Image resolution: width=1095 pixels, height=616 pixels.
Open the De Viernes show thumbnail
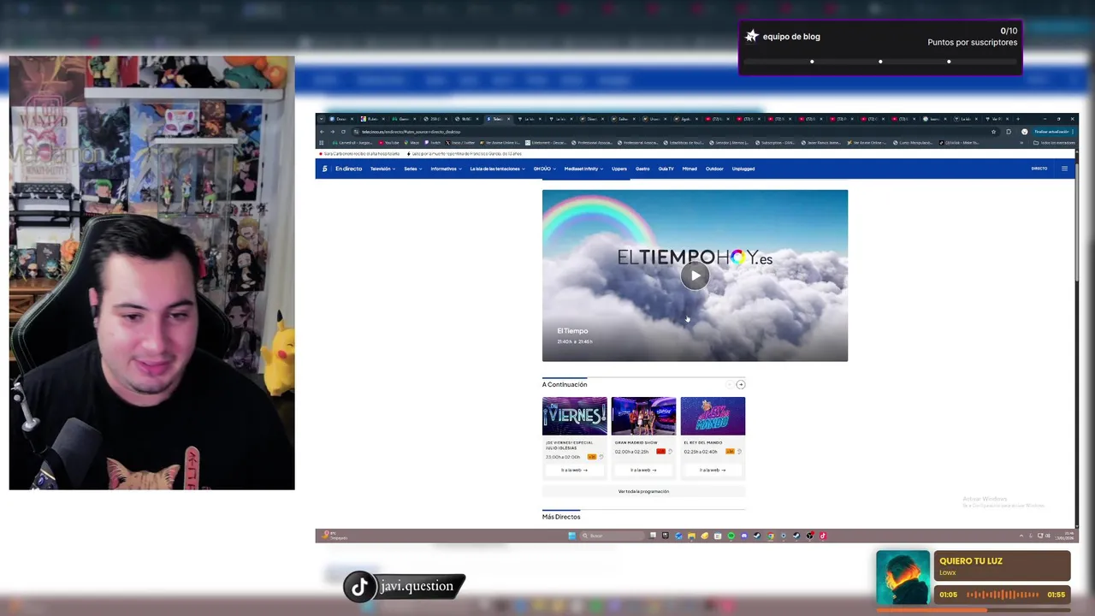[x=575, y=416]
